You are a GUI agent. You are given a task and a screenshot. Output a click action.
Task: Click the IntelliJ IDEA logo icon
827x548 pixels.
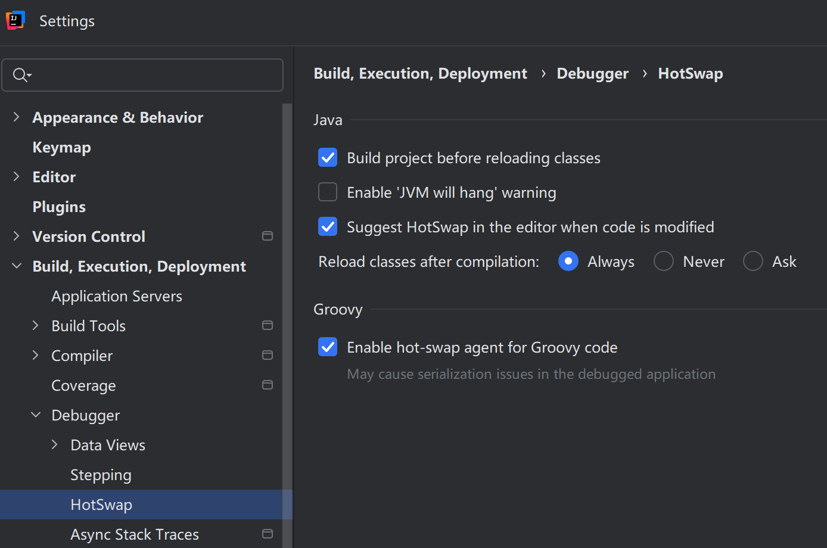click(15, 20)
